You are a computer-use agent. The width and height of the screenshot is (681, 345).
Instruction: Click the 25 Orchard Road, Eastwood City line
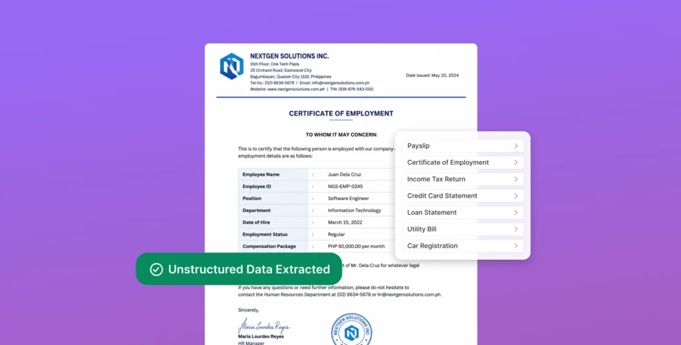[281, 70]
